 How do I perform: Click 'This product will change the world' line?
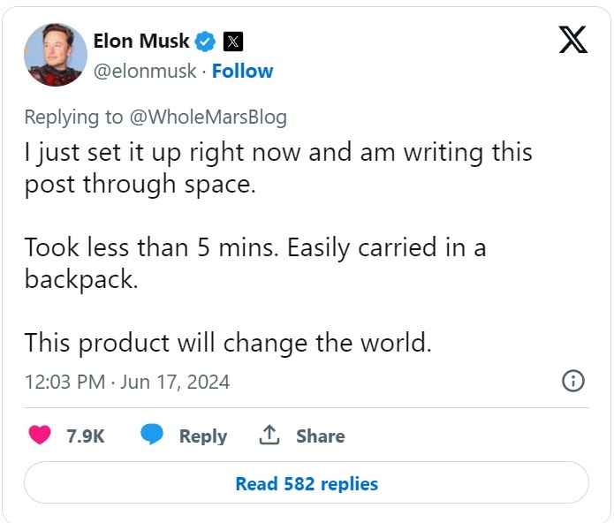pos(227,342)
